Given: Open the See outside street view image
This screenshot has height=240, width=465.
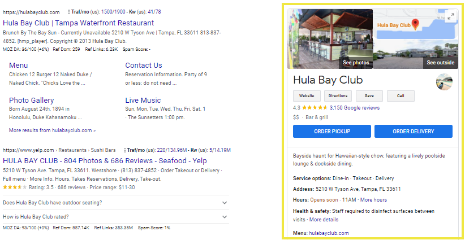Looking at the screenshot, I should pyautogui.click(x=440, y=63).
